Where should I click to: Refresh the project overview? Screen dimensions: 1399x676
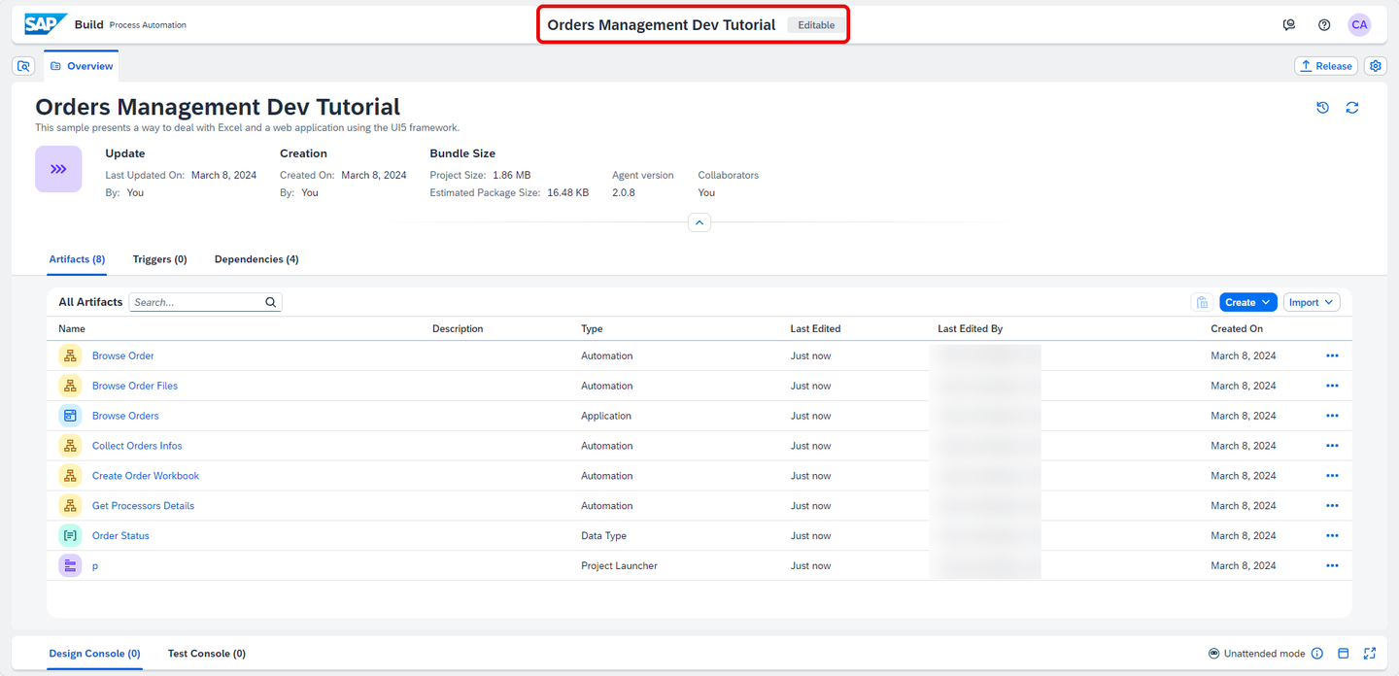coord(1351,108)
